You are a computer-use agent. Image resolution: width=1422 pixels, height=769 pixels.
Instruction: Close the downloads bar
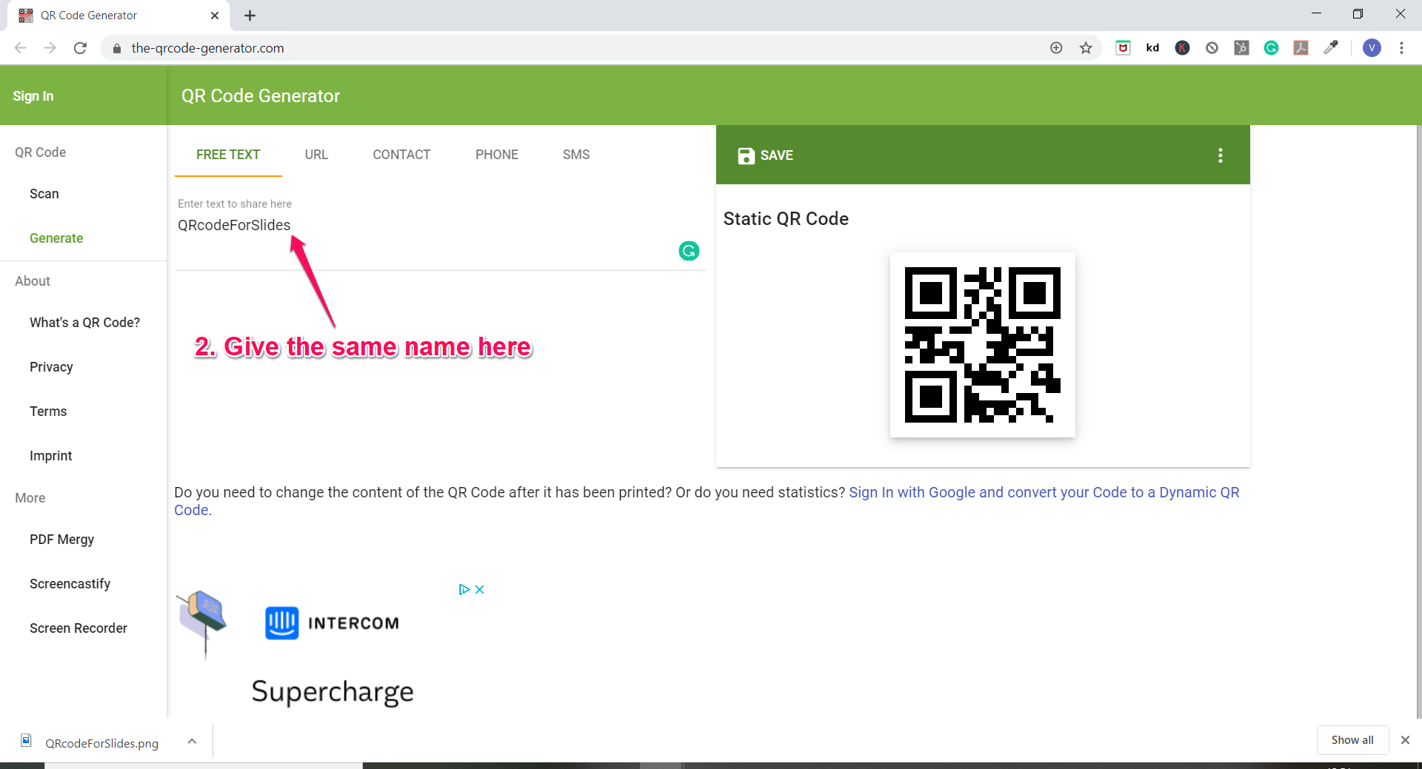(x=1405, y=740)
